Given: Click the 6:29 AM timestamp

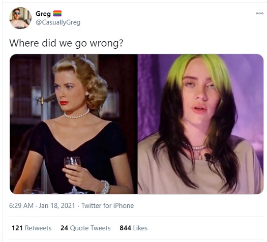Looking at the screenshot, I should point(21,205).
